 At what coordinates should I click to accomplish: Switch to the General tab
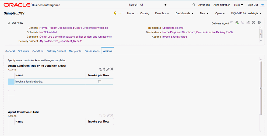[x=10, y=51]
